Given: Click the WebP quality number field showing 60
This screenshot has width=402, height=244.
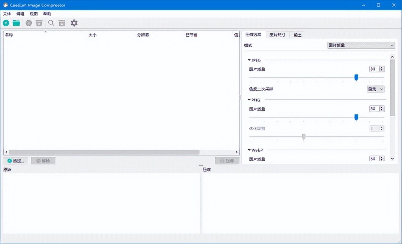Looking at the screenshot, I should [374, 159].
